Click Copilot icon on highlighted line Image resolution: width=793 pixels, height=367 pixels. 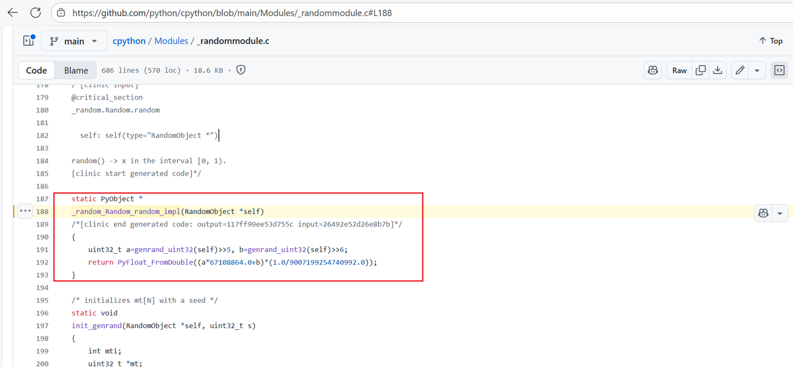point(763,213)
